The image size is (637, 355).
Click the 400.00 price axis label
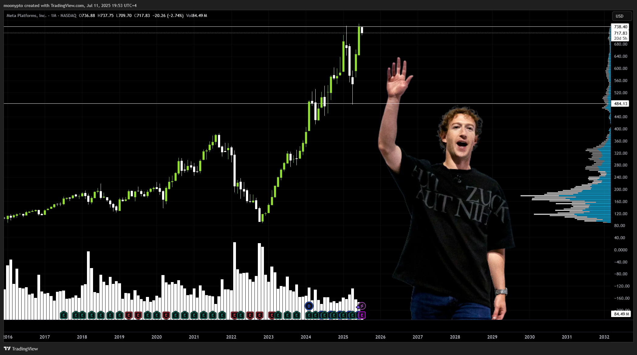[x=621, y=129]
